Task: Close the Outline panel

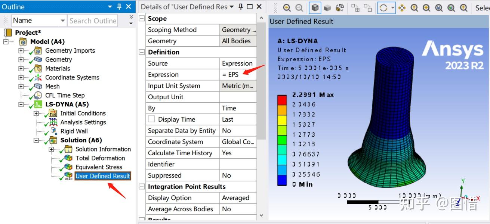Action: pyautogui.click(x=129, y=7)
